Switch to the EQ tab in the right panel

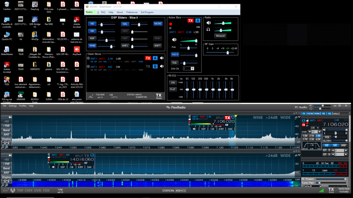click(x=330, y=114)
